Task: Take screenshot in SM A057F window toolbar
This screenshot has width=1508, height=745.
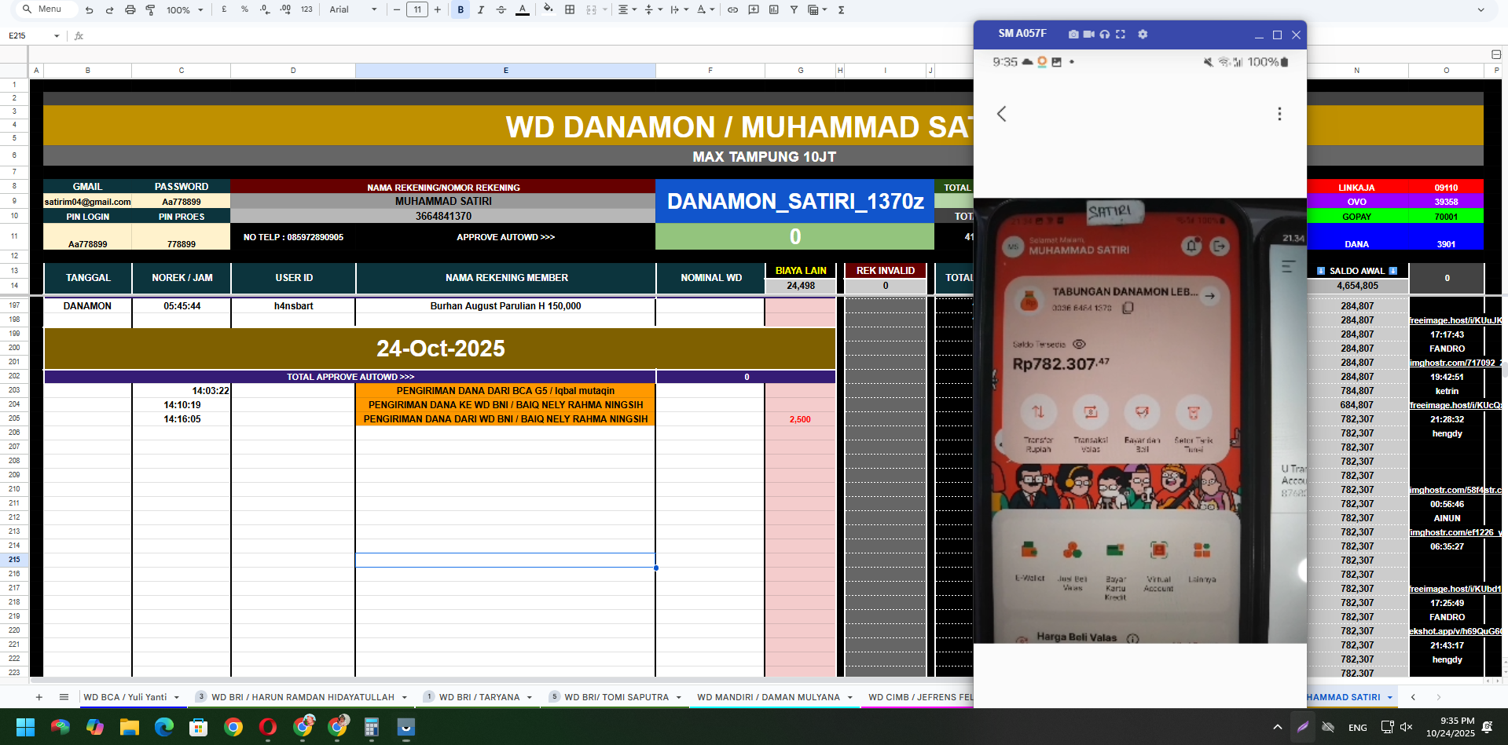Action: coord(1073,34)
